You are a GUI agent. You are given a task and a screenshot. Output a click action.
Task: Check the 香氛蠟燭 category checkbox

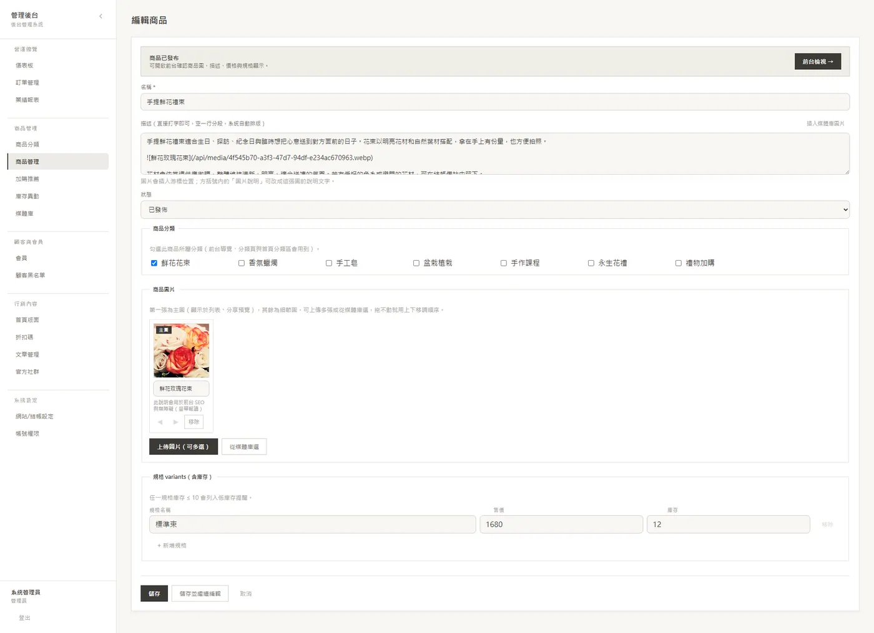[242, 263]
